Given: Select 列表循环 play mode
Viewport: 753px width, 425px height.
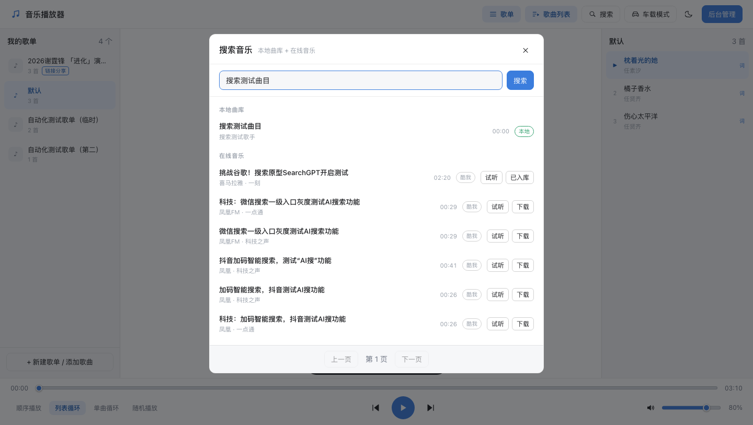Looking at the screenshot, I should coord(67,408).
